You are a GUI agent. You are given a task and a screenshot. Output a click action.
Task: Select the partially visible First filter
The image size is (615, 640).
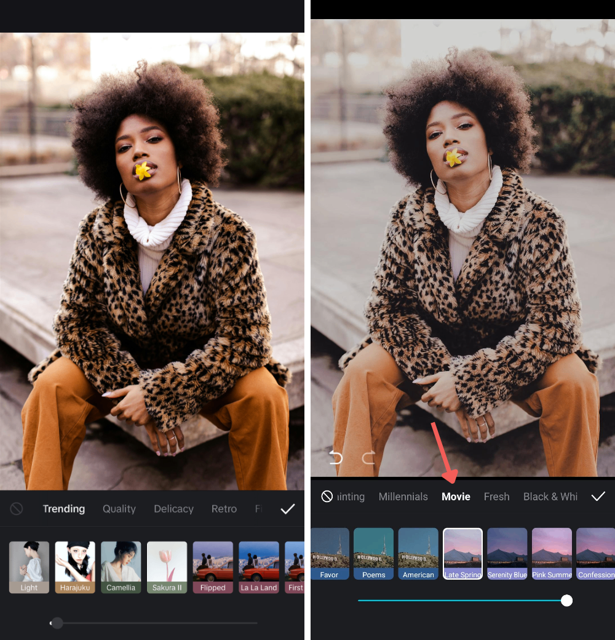pyautogui.click(x=295, y=567)
